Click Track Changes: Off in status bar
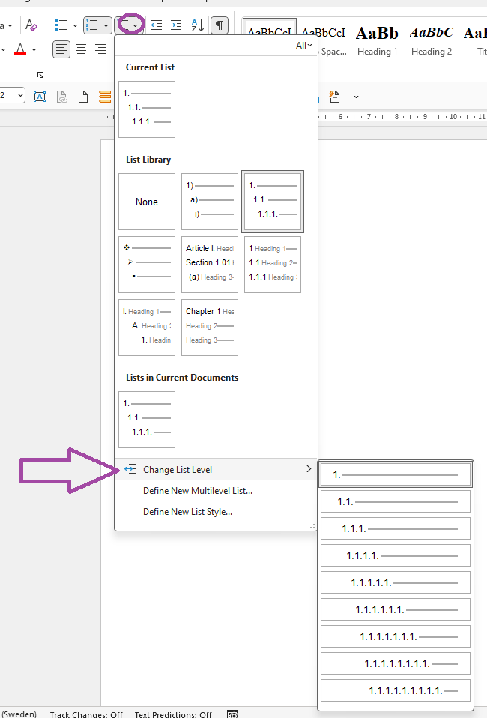The image size is (487, 718). [86, 714]
